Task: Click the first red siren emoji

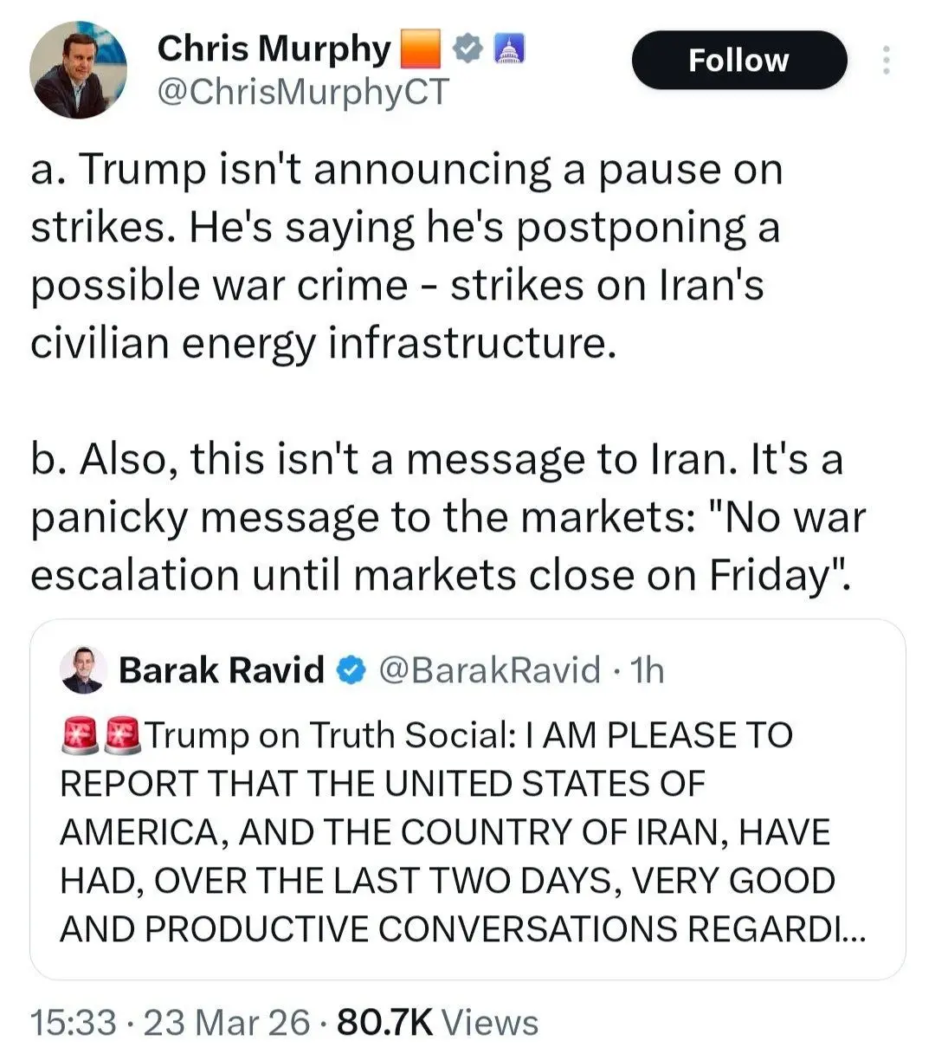Action: (x=80, y=735)
